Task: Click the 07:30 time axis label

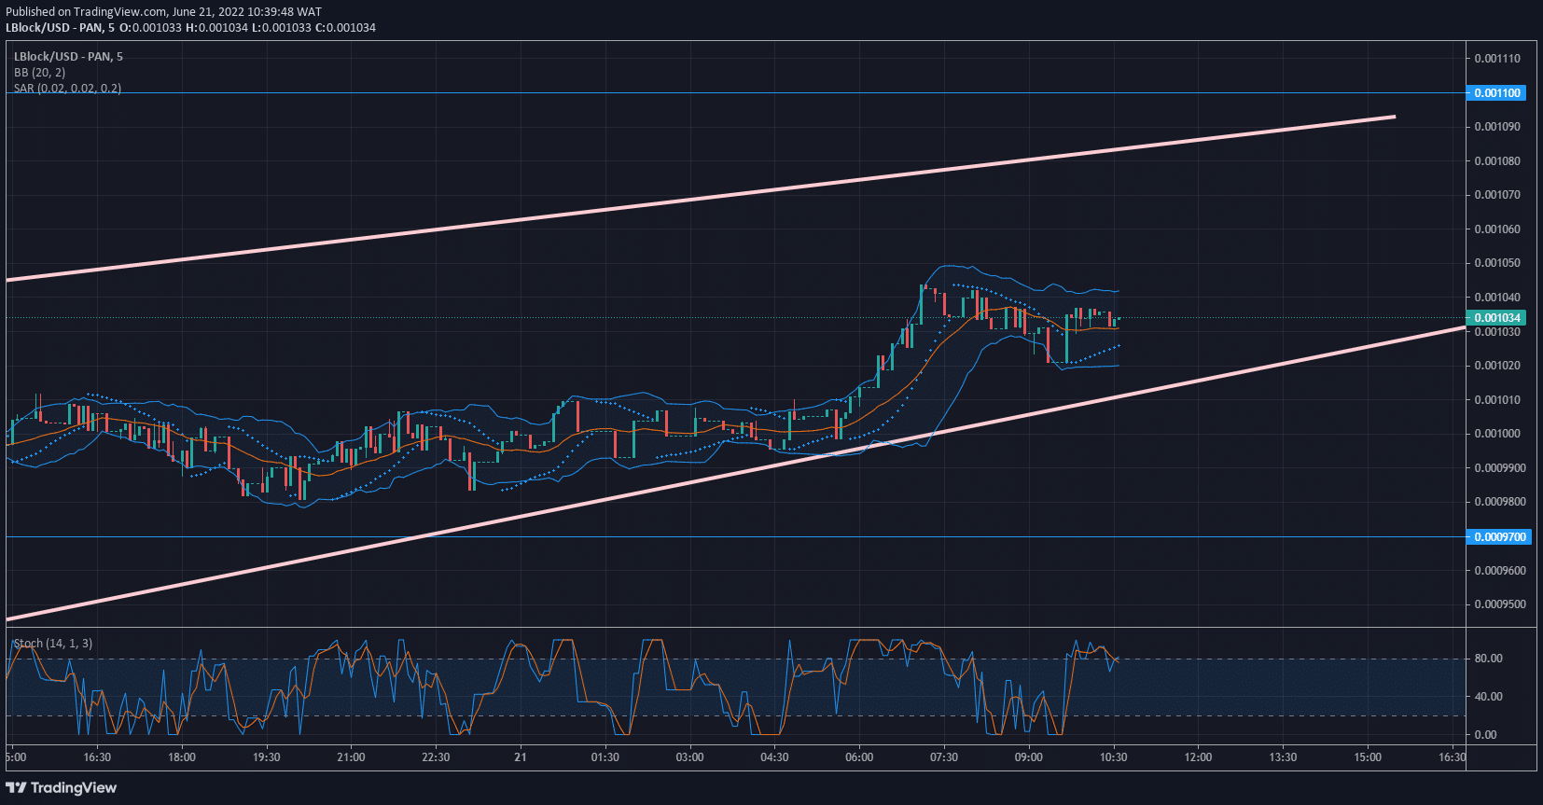Action: pos(943,757)
